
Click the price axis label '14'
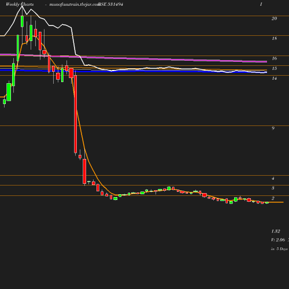(274, 78)
